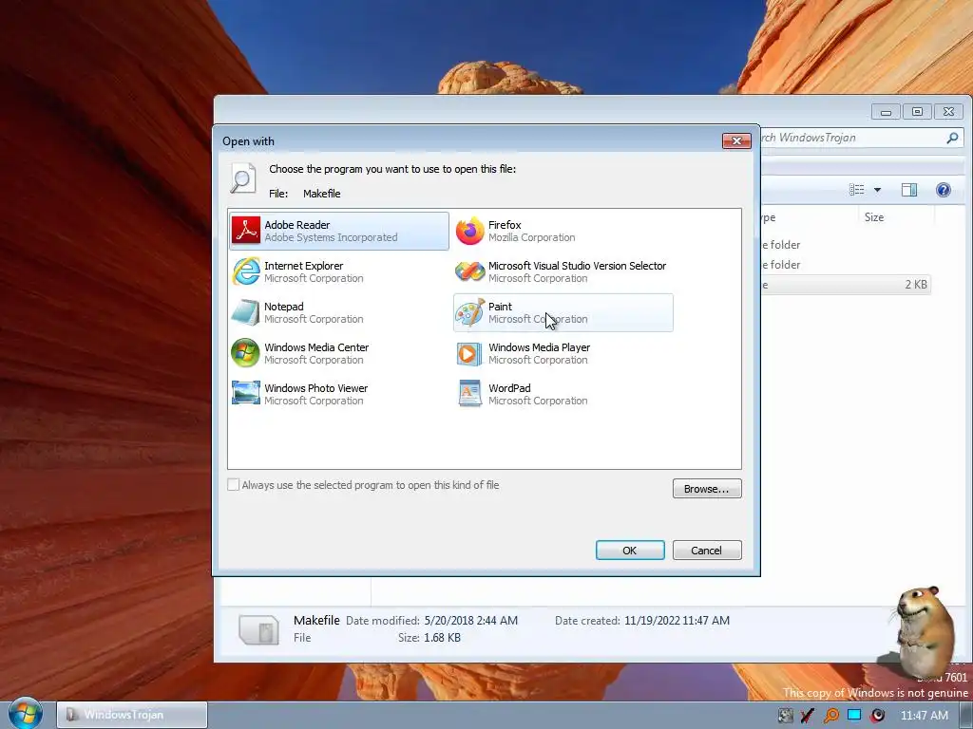Select the Adobe Reader program icon
The width and height of the screenshot is (973, 729).
click(246, 231)
